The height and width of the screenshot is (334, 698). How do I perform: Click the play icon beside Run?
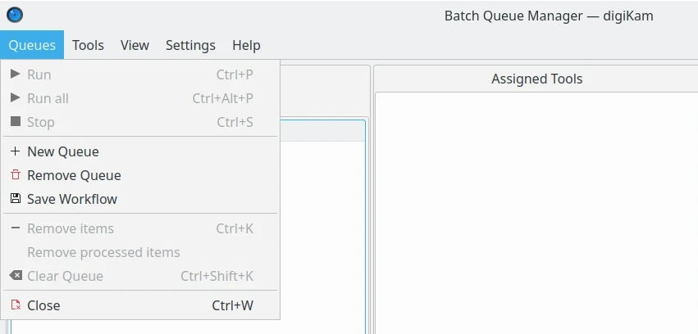[x=15, y=74]
